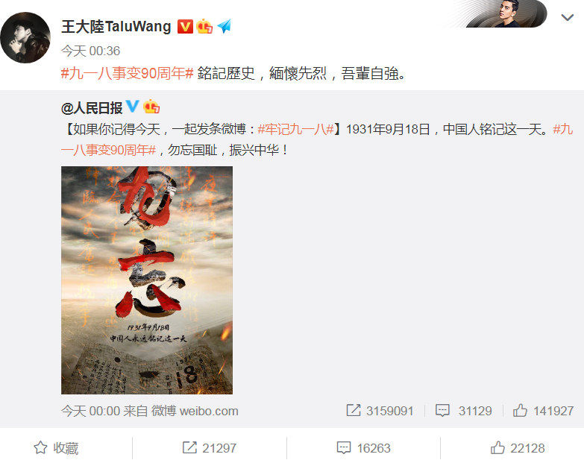Open the @人民日报 account link
The image size is (584, 463).
pos(92,108)
